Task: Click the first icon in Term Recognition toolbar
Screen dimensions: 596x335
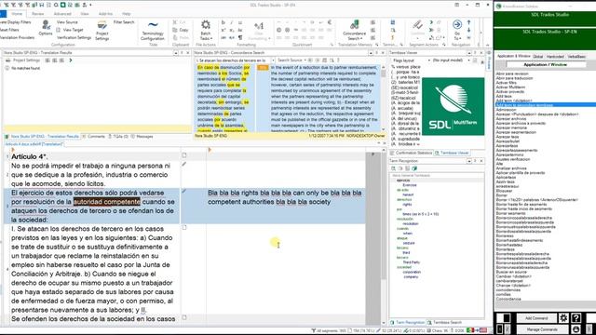Action: [393, 168]
